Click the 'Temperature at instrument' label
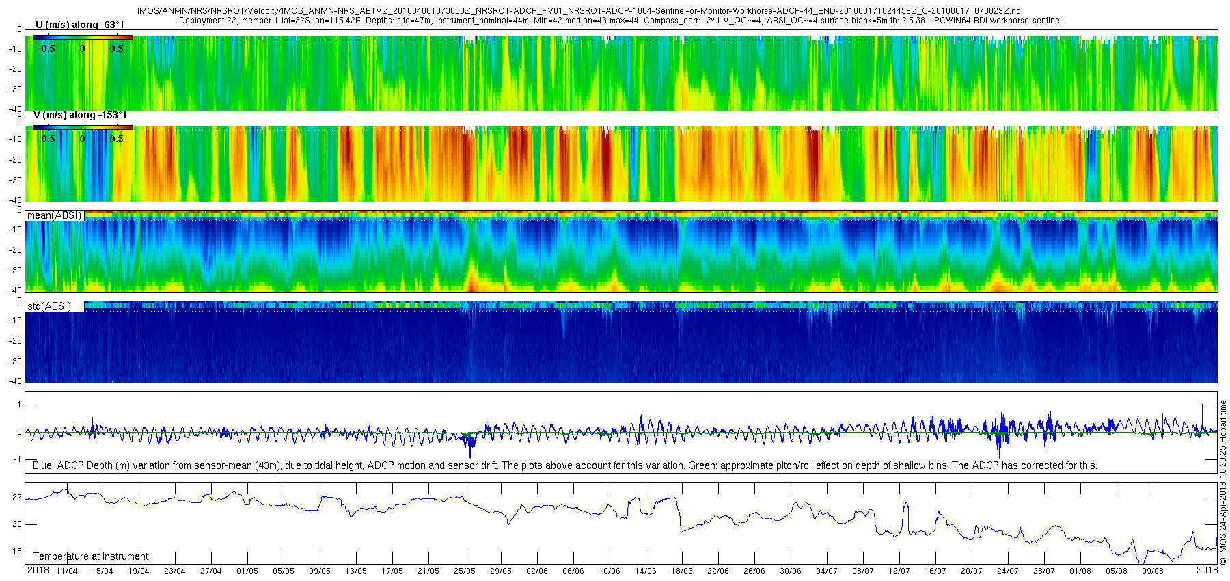 point(90,556)
